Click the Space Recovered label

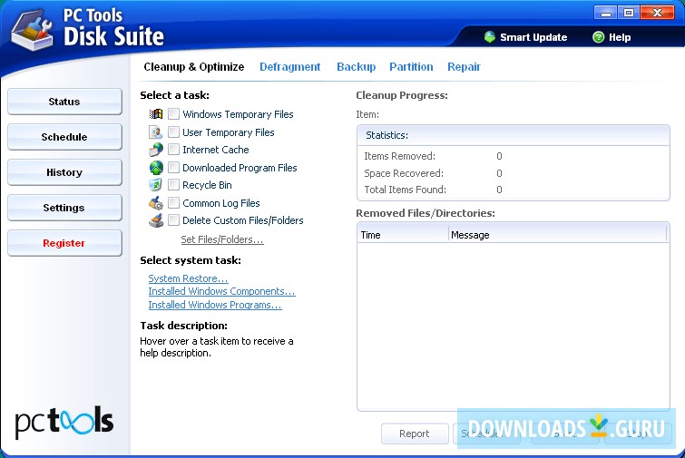pyautogui.click(x=404, y=173)
